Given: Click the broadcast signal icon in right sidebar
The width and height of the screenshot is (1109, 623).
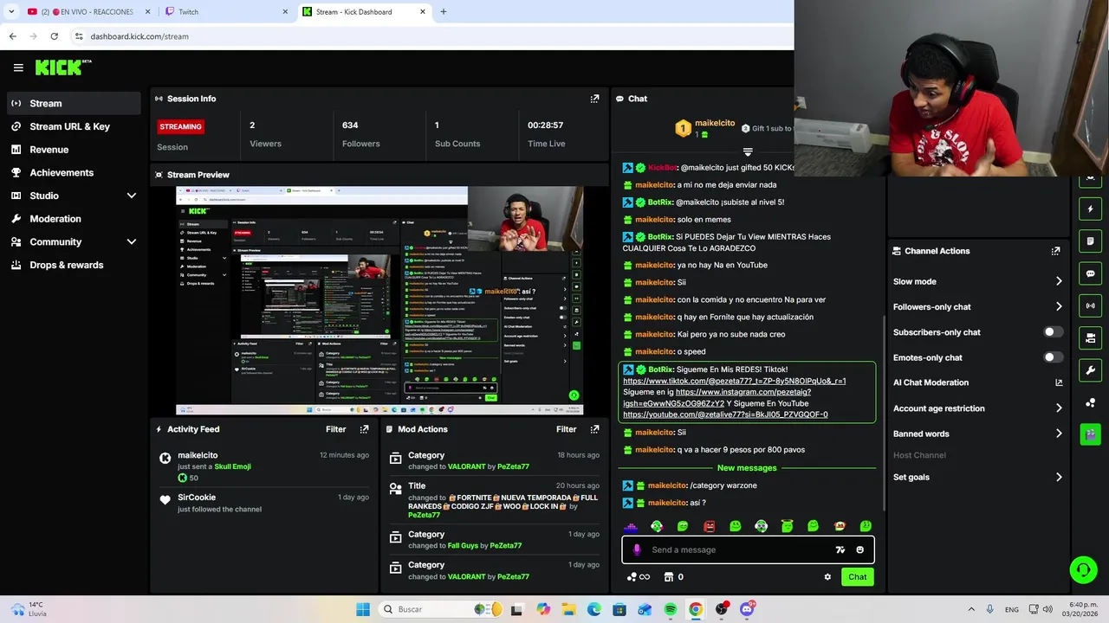Looking at the screenshot, I should tap(1090, 305).
